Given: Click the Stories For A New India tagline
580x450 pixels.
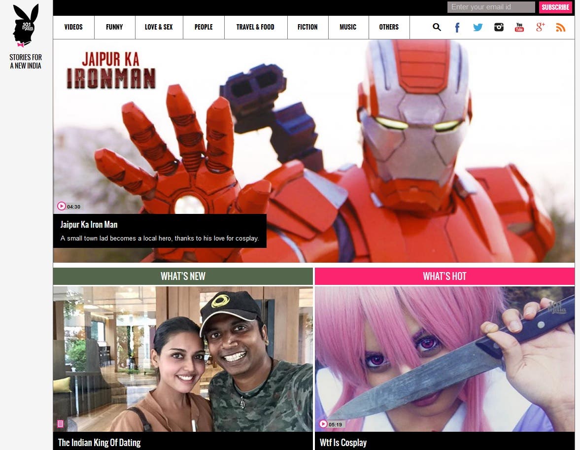Looking at the screenshot, I should coord(26,62).
